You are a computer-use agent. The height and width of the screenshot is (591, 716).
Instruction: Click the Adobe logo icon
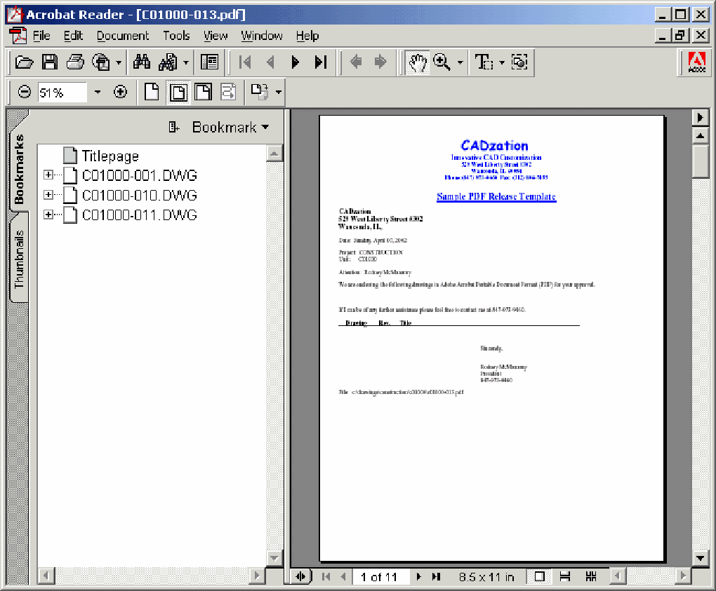[697, 62]
